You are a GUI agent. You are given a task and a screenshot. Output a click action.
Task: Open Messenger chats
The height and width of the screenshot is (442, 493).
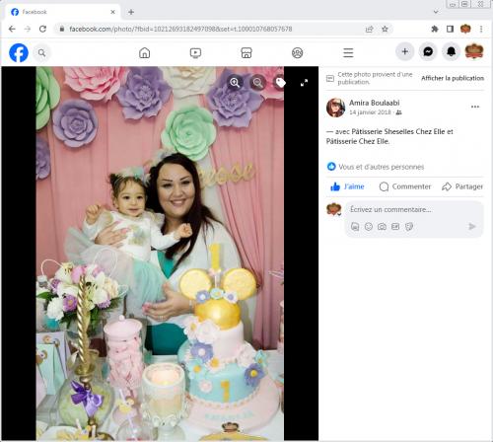click(x=428, y=51)
